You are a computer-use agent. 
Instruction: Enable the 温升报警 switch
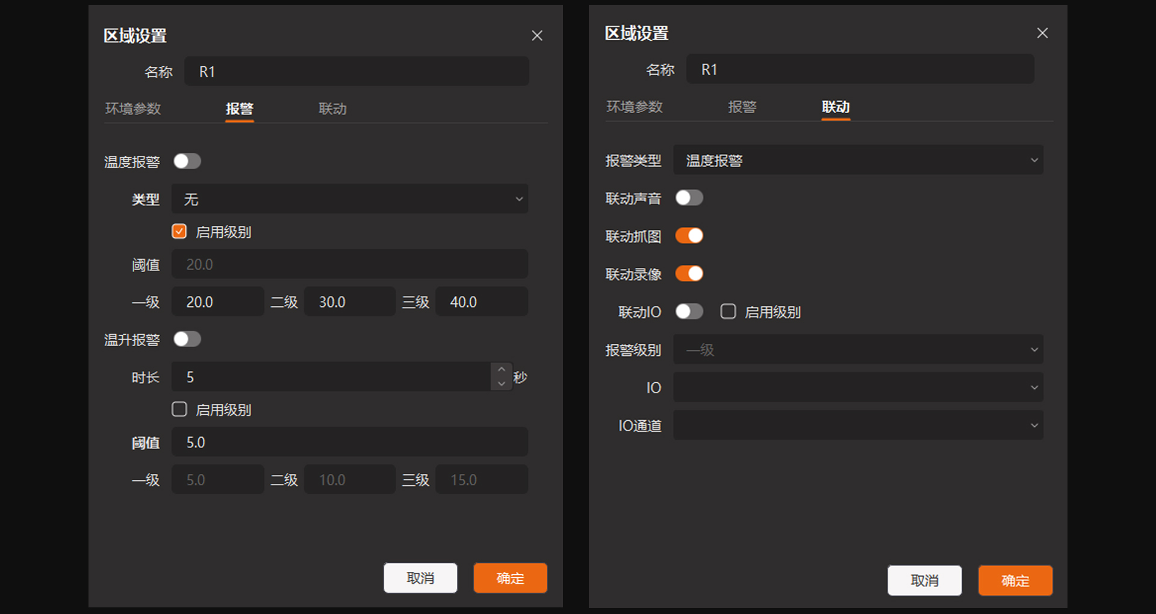(187, 340)
